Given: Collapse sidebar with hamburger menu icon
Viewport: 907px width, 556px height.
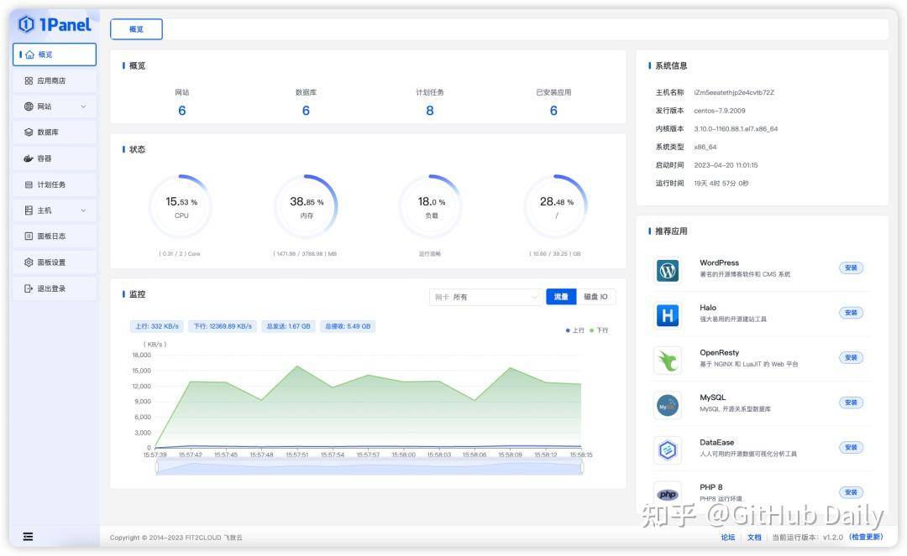Looking at the screenshot, I should tap(28, 537).
